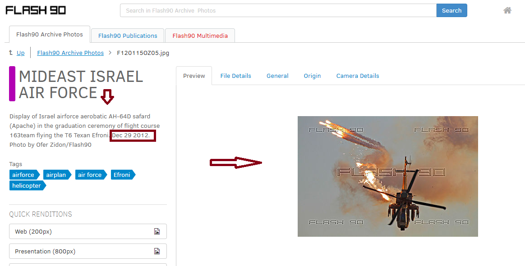This screenshot has width=525, height=266.
Task: Follow the Flash90 Archive Photos breadcrumb link
Action: (x=70, y=53)
